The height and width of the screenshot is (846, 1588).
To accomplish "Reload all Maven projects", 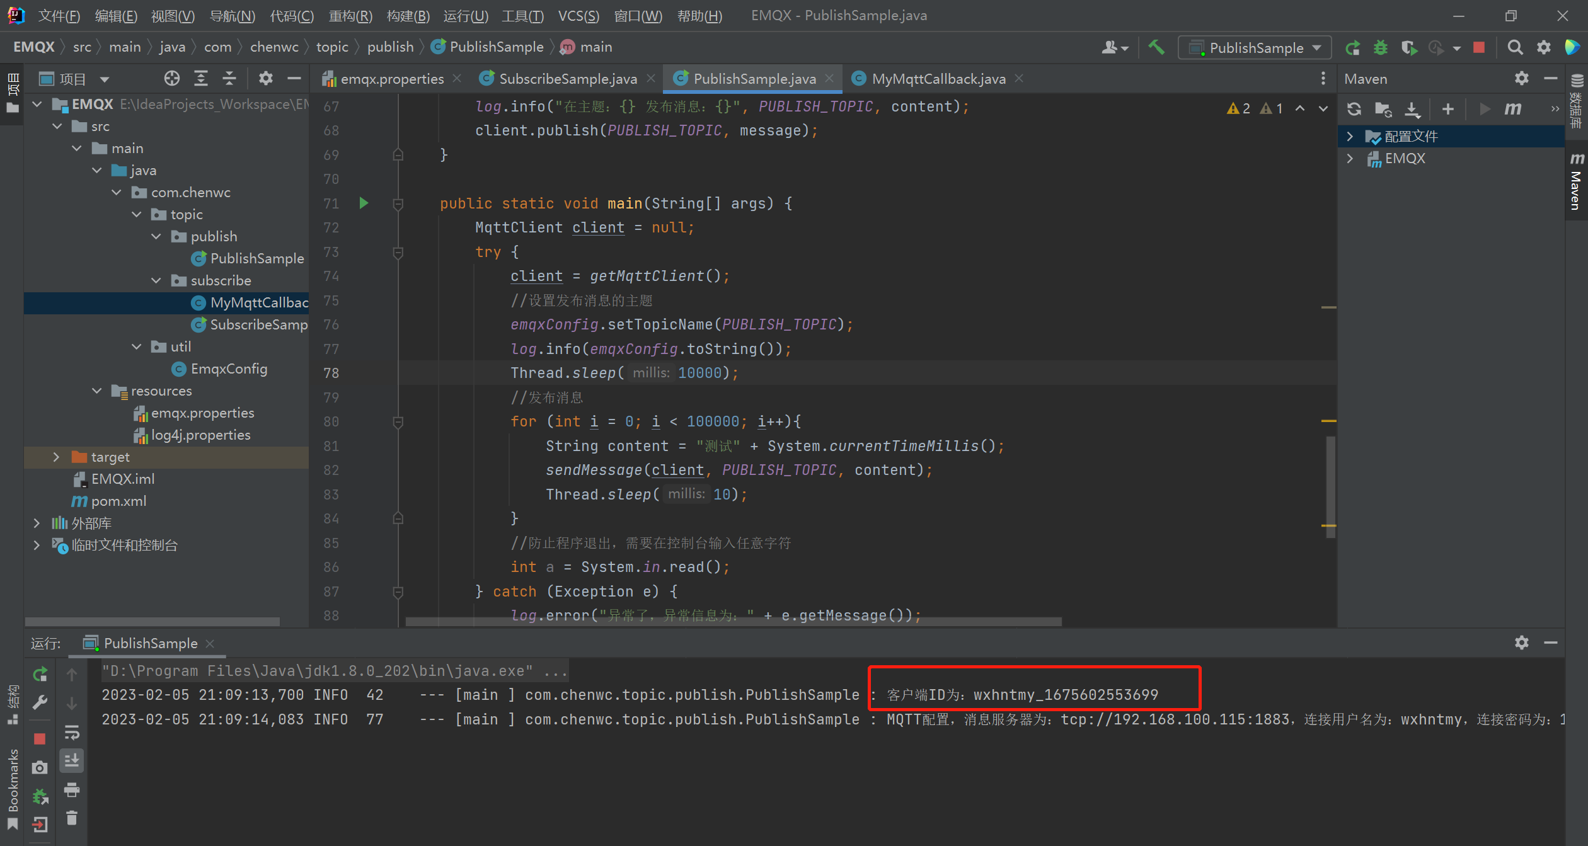I will (x=1354, y=109).
